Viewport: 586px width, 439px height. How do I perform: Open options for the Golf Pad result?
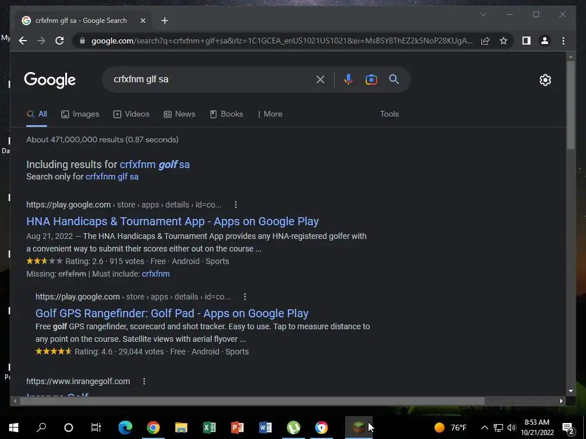click(245, 297)
